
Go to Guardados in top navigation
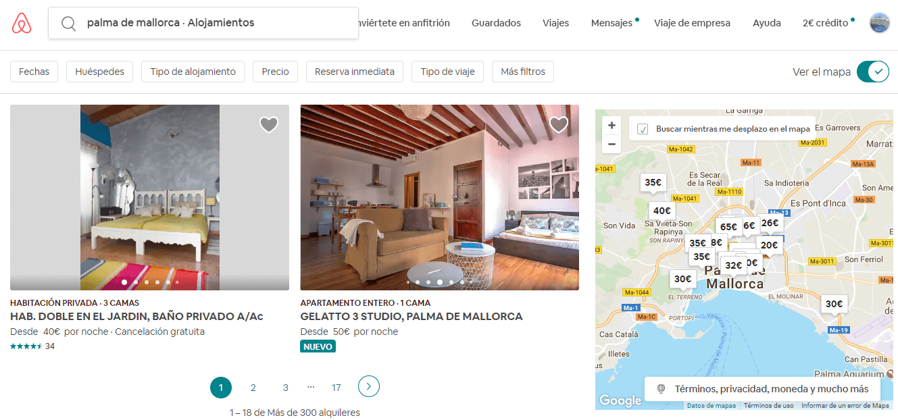tap(496, 23)
